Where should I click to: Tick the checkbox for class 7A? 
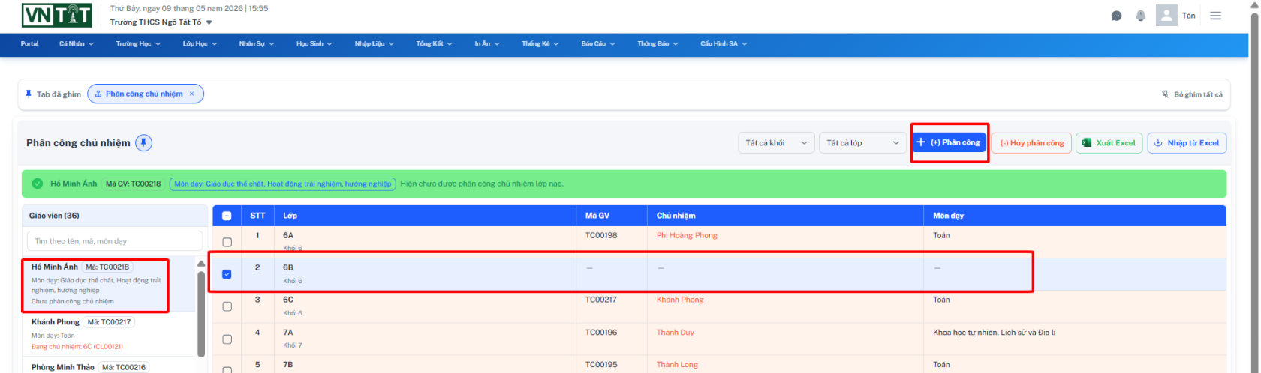(x=227, y=339)
